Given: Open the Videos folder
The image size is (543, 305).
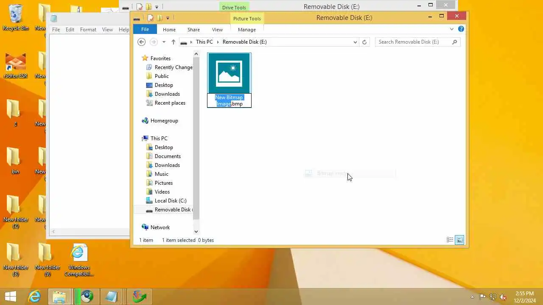Looking at the screenshot, I should (x=162, y=192).
